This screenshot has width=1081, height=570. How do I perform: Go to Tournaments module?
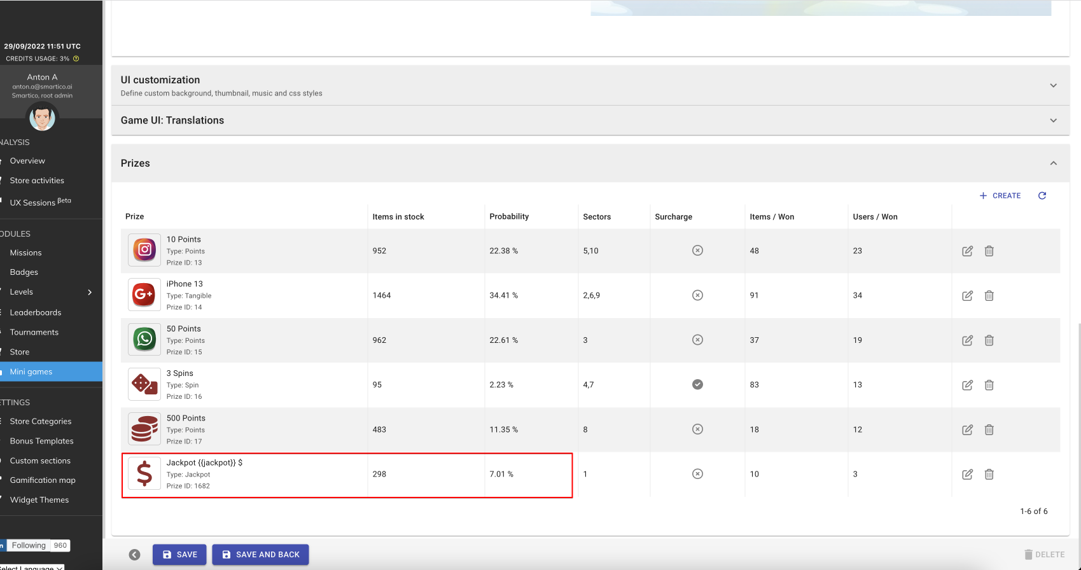tap(34, 332)
